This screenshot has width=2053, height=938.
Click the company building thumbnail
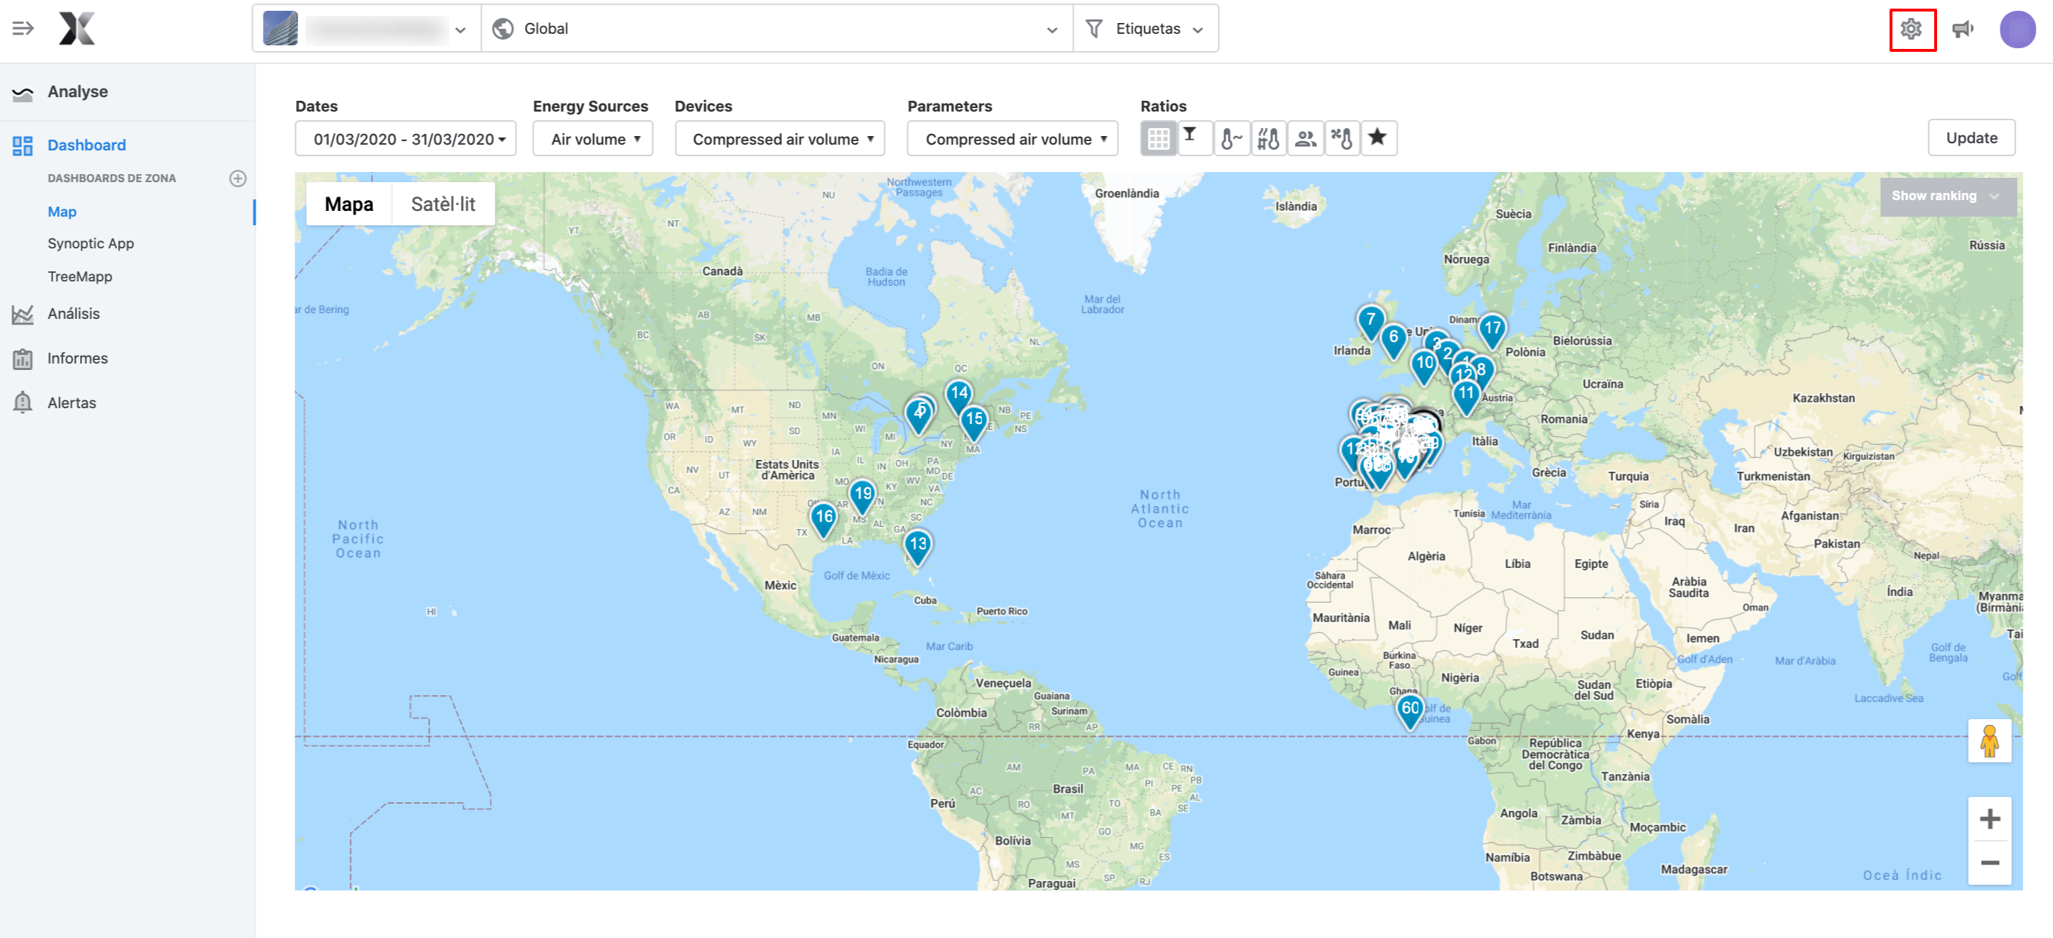[279, 29]
